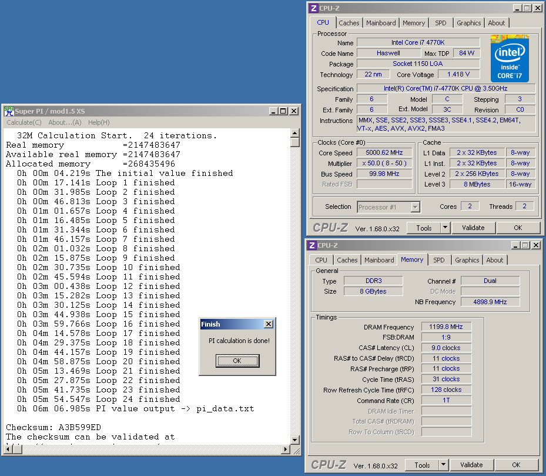Click the DRAM Frequency value 1199.8 MHz
This screenshot has width=546, height=476.
(446, 327)
